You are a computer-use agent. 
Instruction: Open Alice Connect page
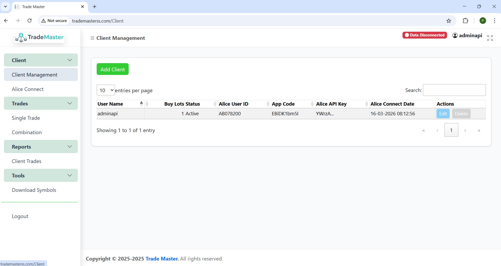(x=28, y=89)
